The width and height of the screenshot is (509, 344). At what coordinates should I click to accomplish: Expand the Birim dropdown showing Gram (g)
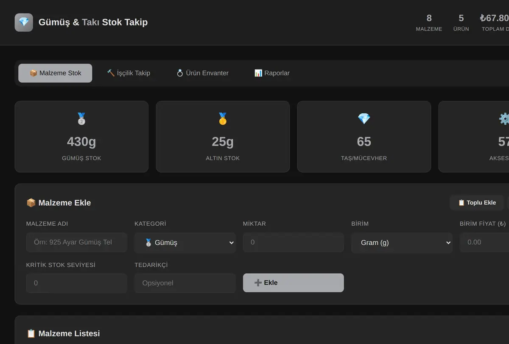click(x=402, y=243)
